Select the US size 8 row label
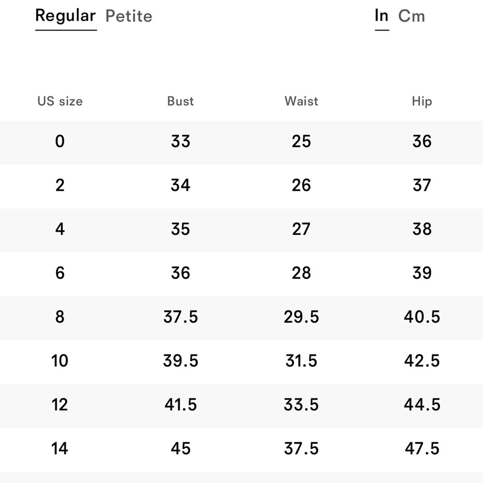 [x=60, y=317]
